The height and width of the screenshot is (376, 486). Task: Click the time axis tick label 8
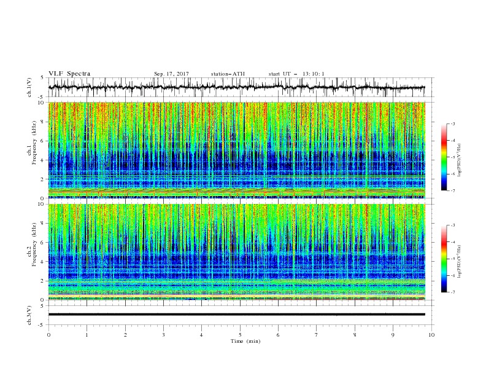(x=355, y=335)
